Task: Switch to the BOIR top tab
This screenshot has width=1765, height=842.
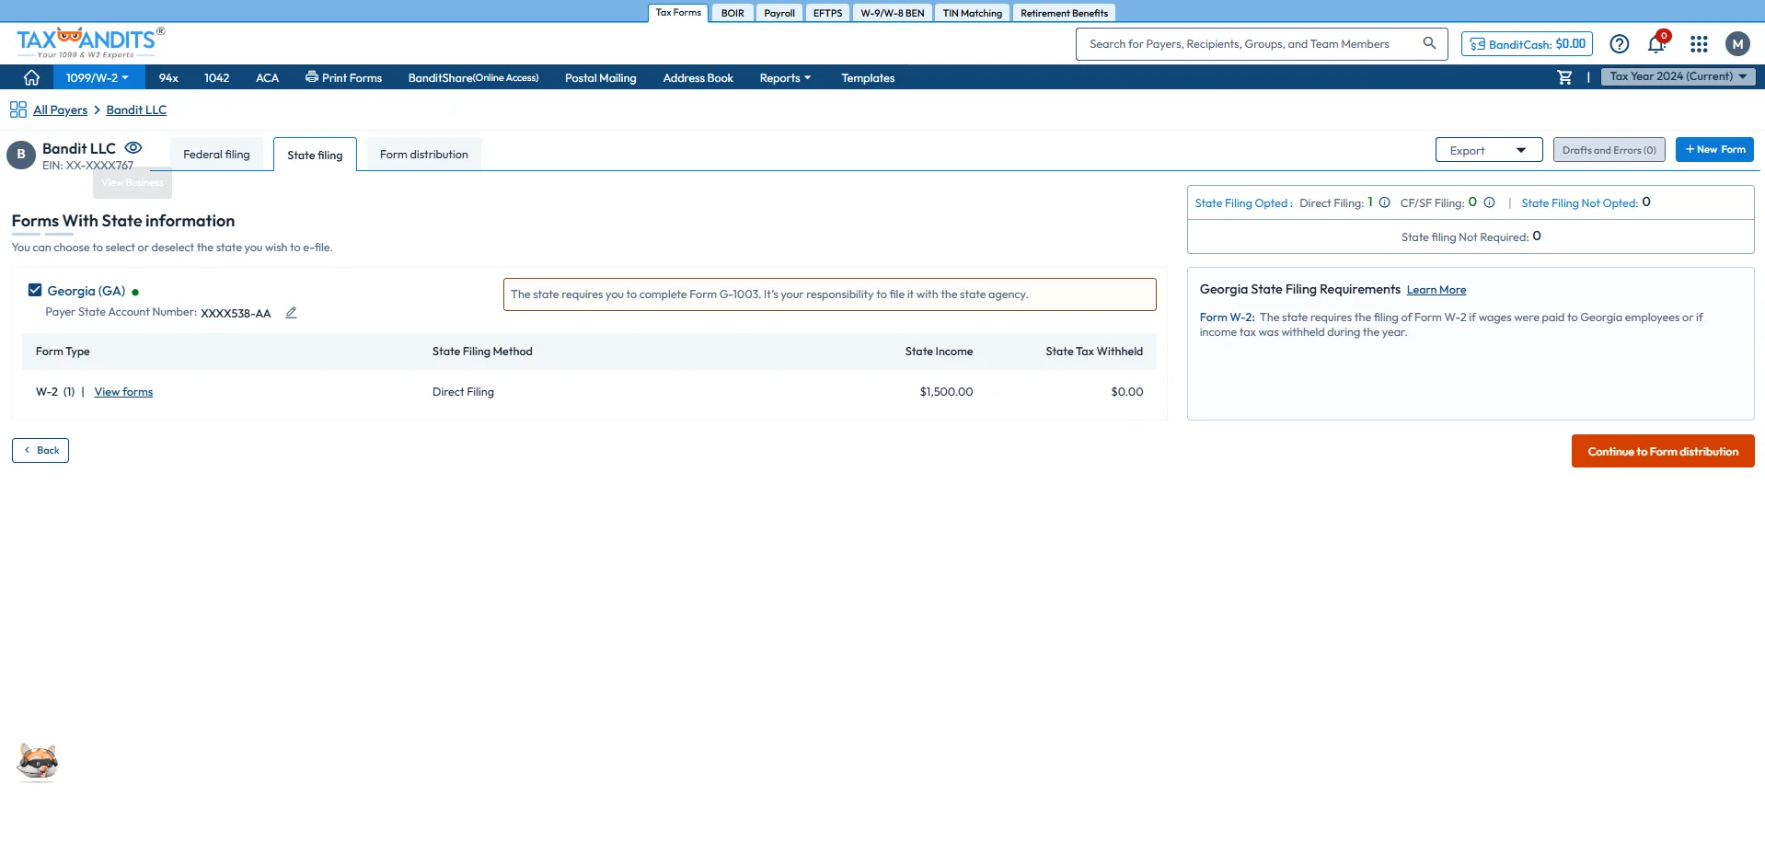Action: (733, 13)
